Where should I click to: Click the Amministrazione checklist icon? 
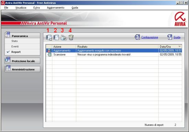pyautogui.click(x=8, y=68)
